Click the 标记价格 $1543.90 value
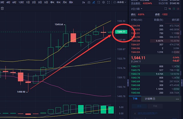 click(174, 3)
